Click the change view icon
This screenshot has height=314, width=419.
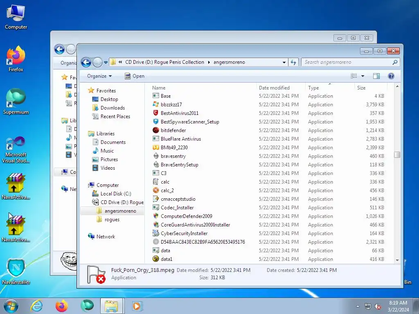click(354, 76)
